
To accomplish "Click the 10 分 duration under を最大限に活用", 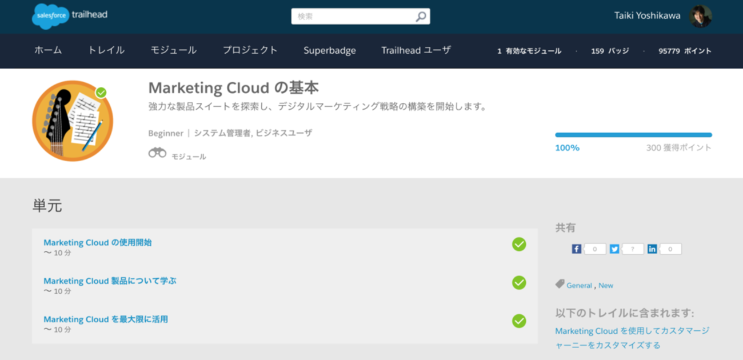I will coord(58,330).
